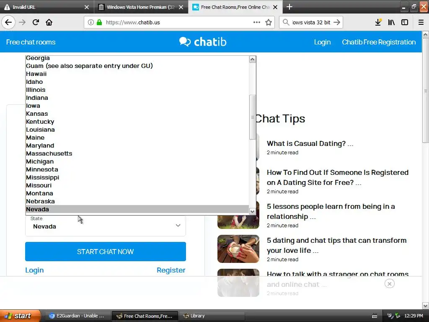Open Chatib Free Registration header link

(379, 42)
